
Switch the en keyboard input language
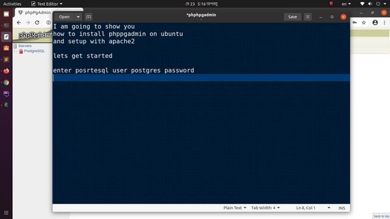click(346, 4)
